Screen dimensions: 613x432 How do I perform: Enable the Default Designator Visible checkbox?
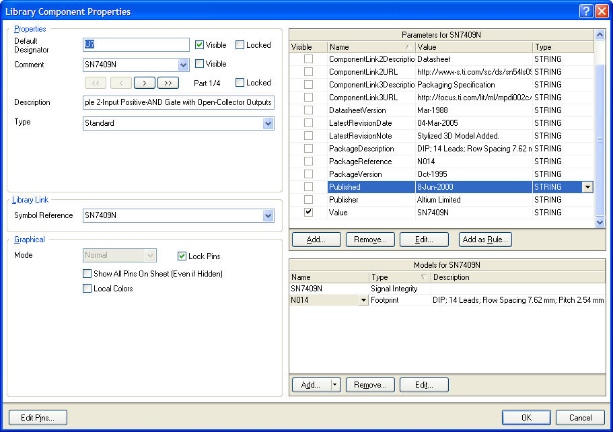[199, 45]
